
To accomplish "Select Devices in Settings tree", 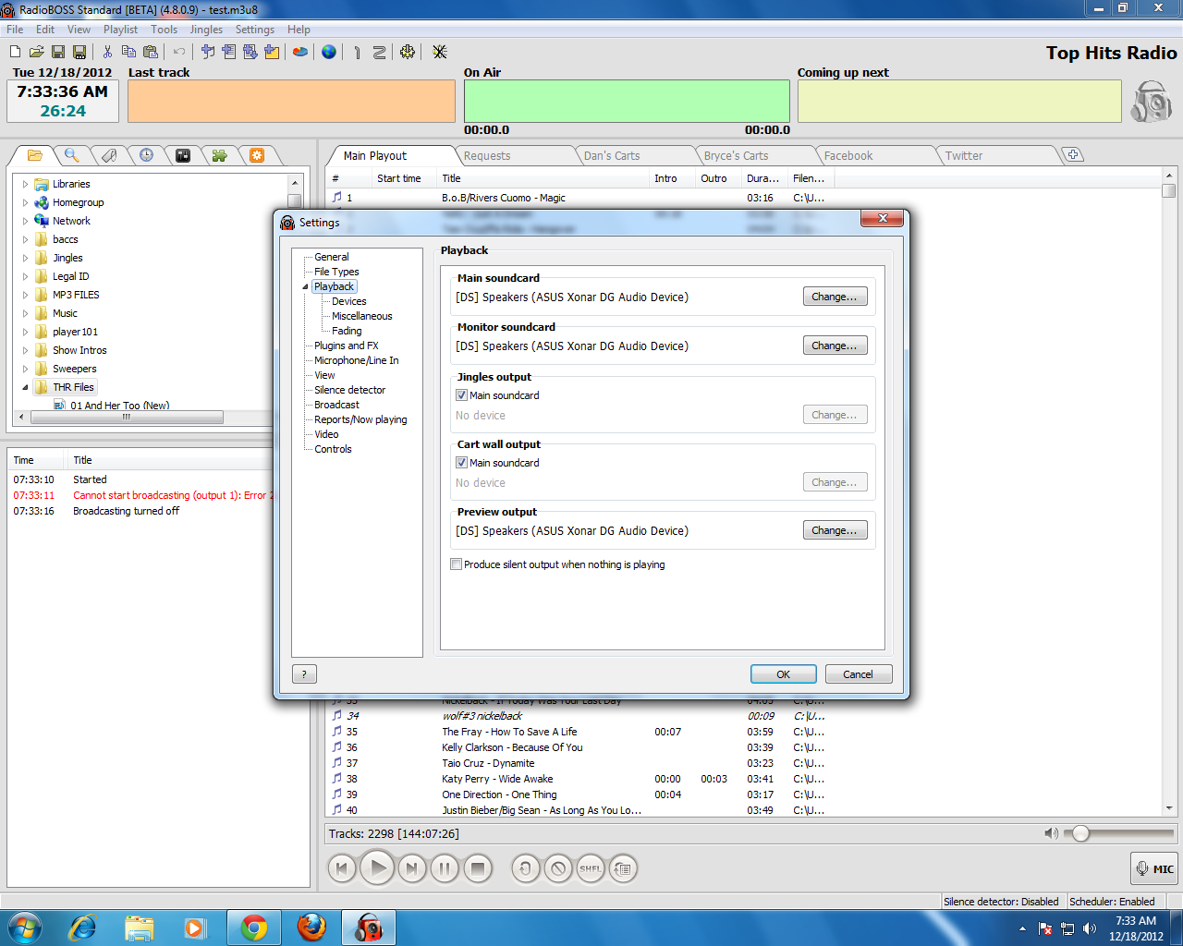I will pyautogui.click(x=349, y=301).
